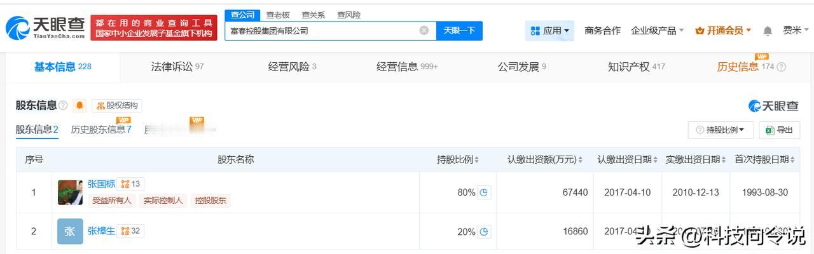The image size is (814, 254).
Task: Open the pie chart icon next to 80%
Action: [484, 192]
